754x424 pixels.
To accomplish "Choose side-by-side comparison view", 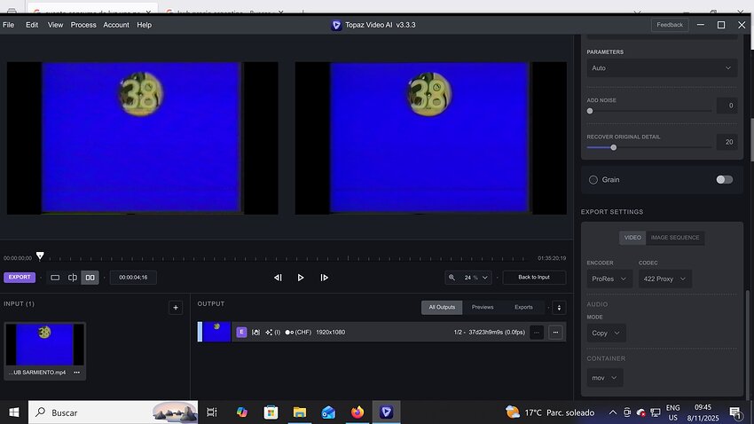I will [x=90, y=278].
